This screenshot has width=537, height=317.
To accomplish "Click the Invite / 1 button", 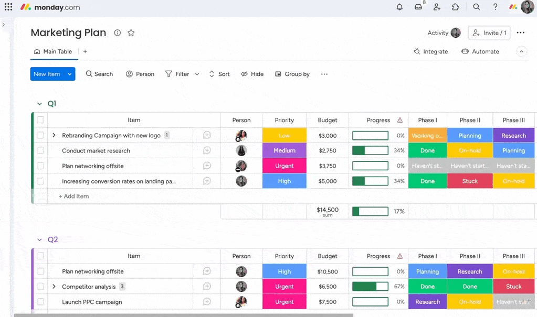I will pyautogui.click(x=489, y=32).
